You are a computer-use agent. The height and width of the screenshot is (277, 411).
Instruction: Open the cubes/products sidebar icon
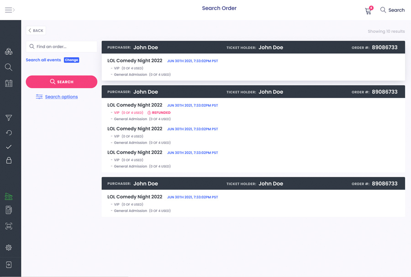click(9, 51)
